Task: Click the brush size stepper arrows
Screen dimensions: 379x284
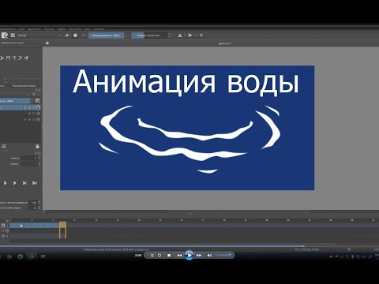Action: [x=169, y=35]
